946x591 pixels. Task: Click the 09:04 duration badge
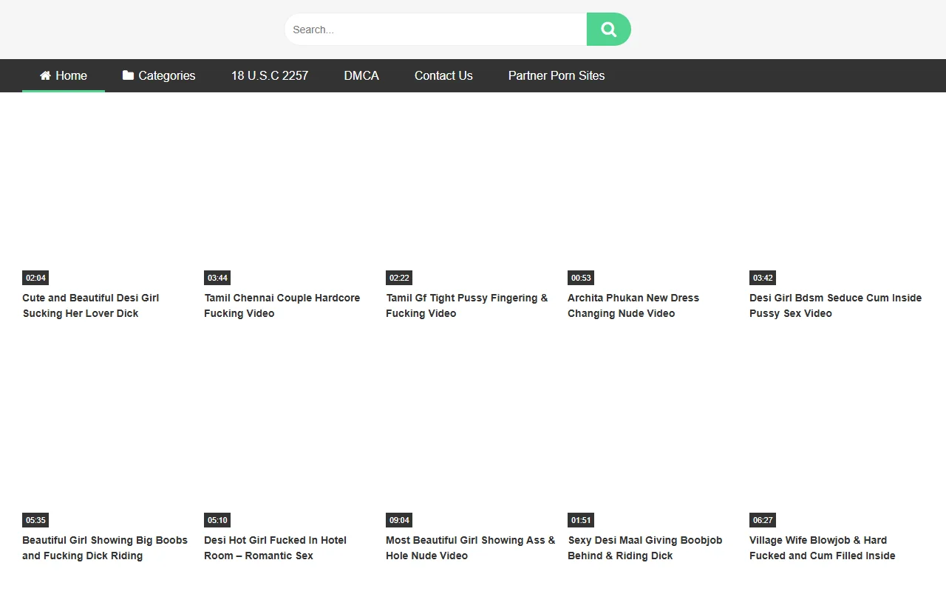[398, 520]
